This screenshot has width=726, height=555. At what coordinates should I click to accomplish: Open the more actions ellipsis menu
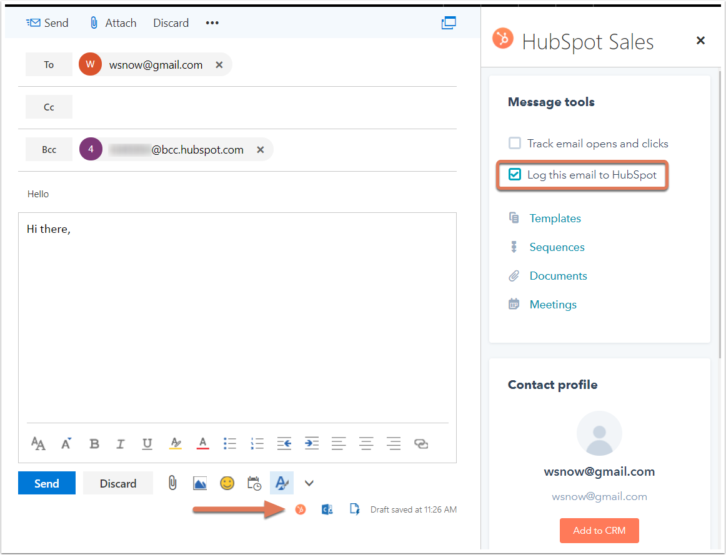coord(212,22)
